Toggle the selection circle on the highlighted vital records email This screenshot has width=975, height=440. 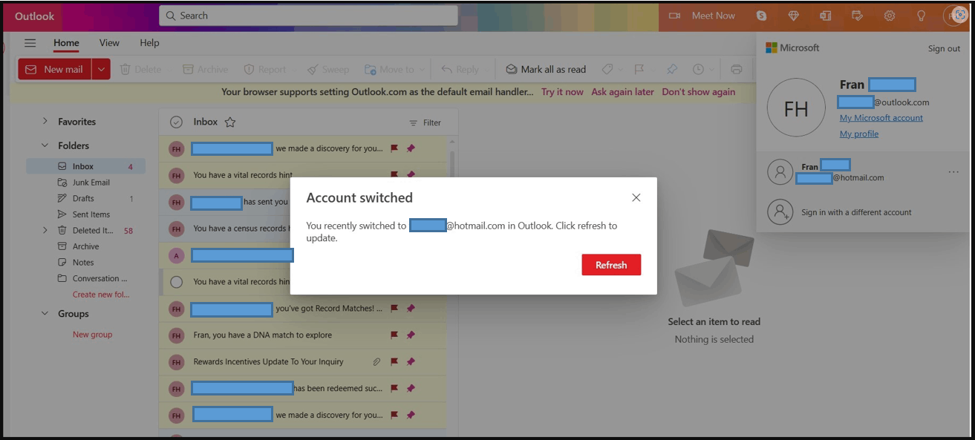click(176, 282)
